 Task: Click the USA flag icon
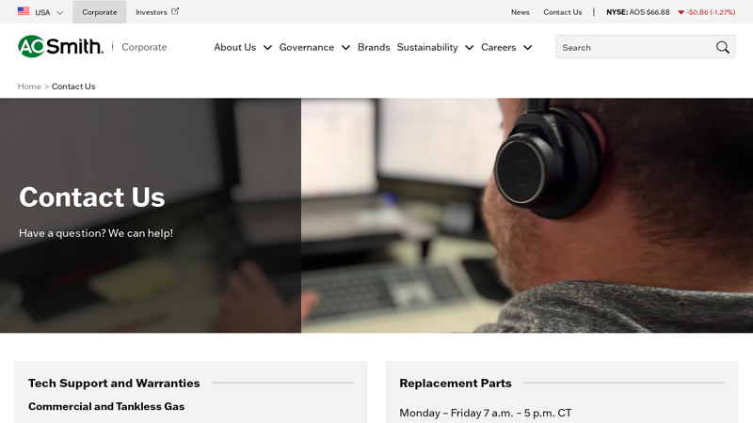point(23,11)
